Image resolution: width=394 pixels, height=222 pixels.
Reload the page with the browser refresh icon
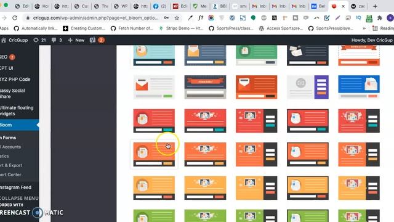(x=15, y=18)
